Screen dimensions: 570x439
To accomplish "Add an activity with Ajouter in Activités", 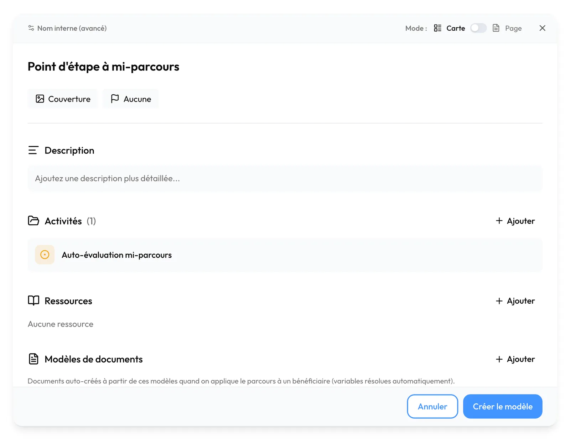I will (515, 221).
